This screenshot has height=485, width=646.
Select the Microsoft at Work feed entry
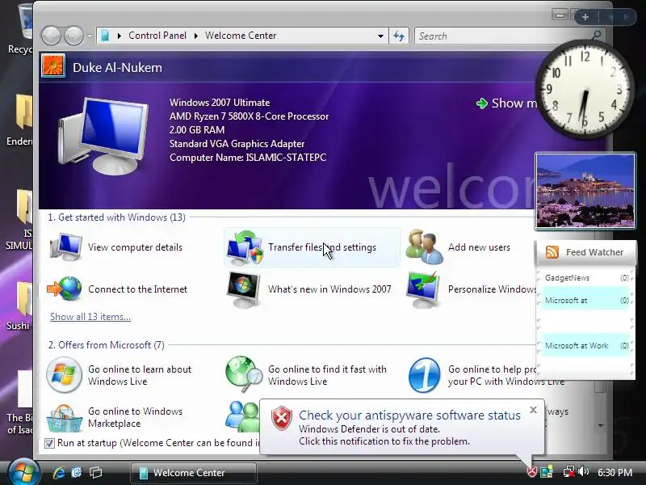tap(587, 346)
